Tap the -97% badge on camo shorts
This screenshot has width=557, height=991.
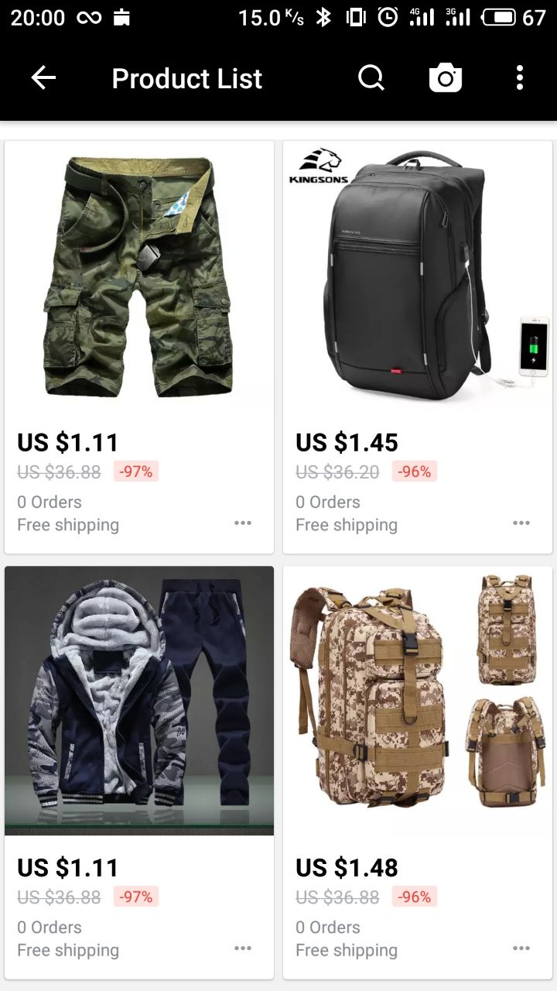coord(136,471)
